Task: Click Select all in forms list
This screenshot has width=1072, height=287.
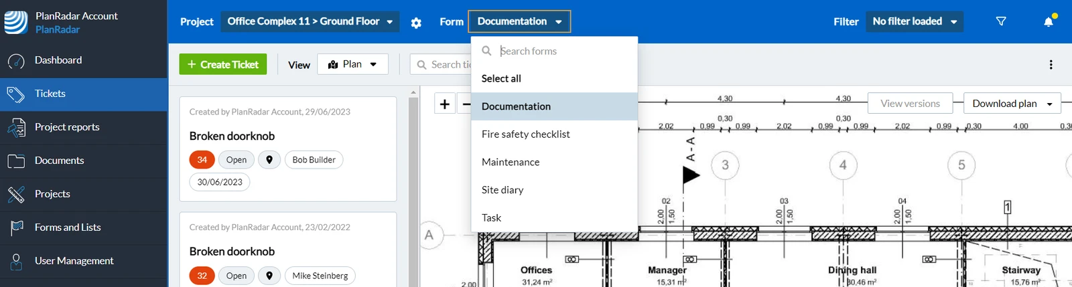Action: (x=501, y=78)
